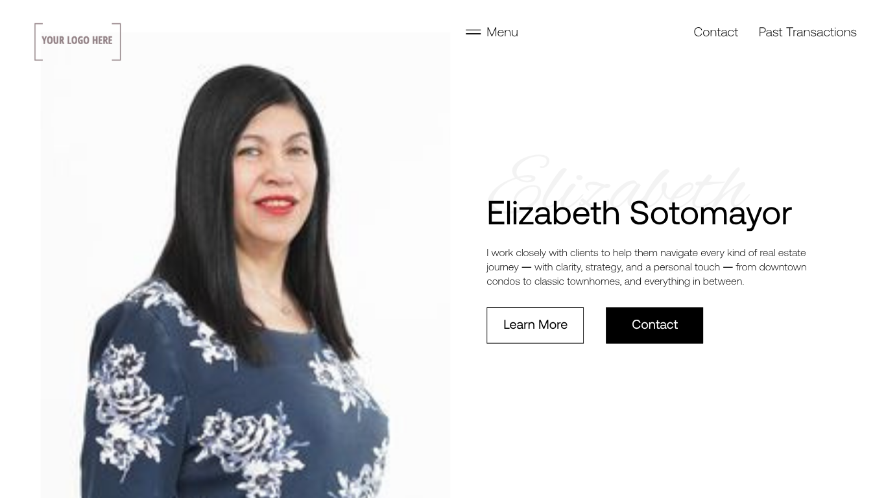Screen dimensions: 886x498
Task: Click the YOUR LOGO HERE logo
Action: (x=78, y=41)
